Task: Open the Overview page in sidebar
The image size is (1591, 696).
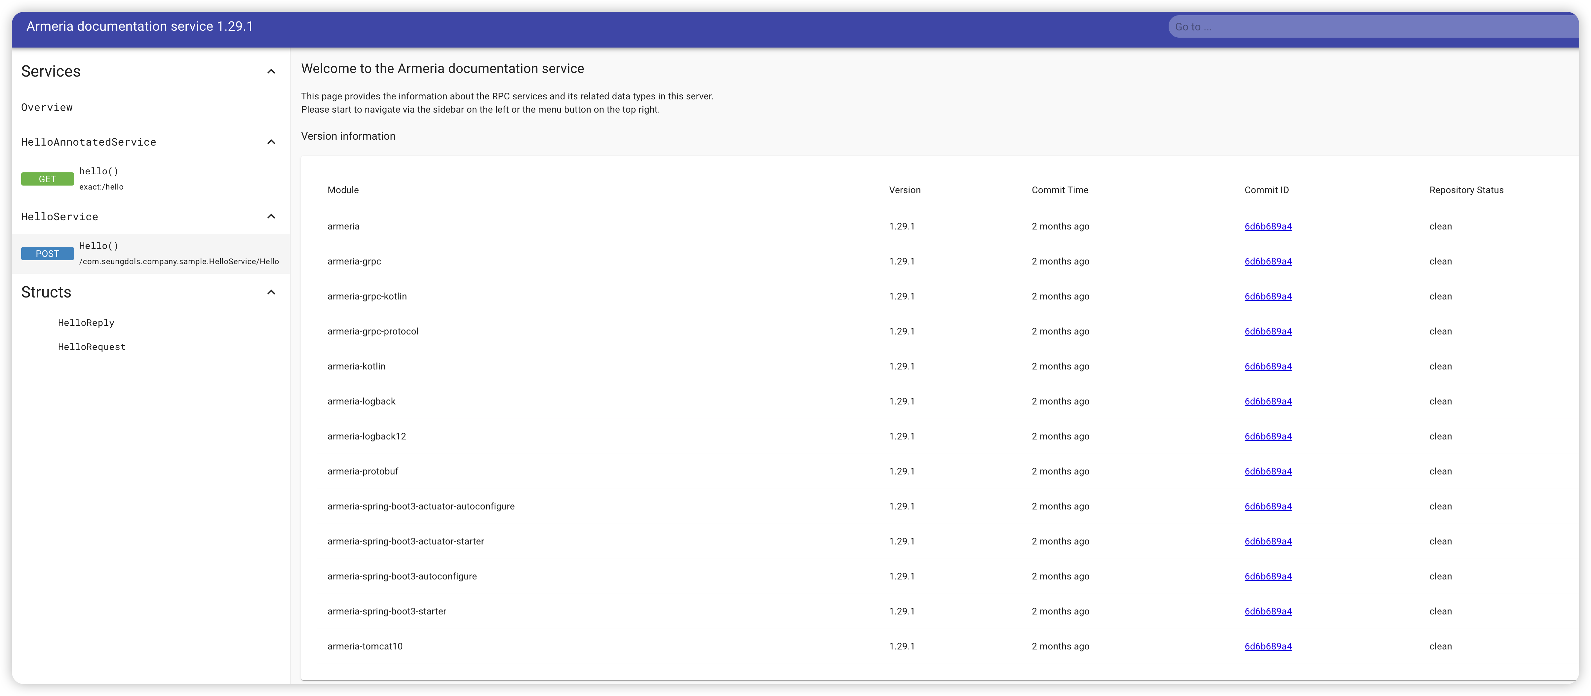Action: point(47,107)
